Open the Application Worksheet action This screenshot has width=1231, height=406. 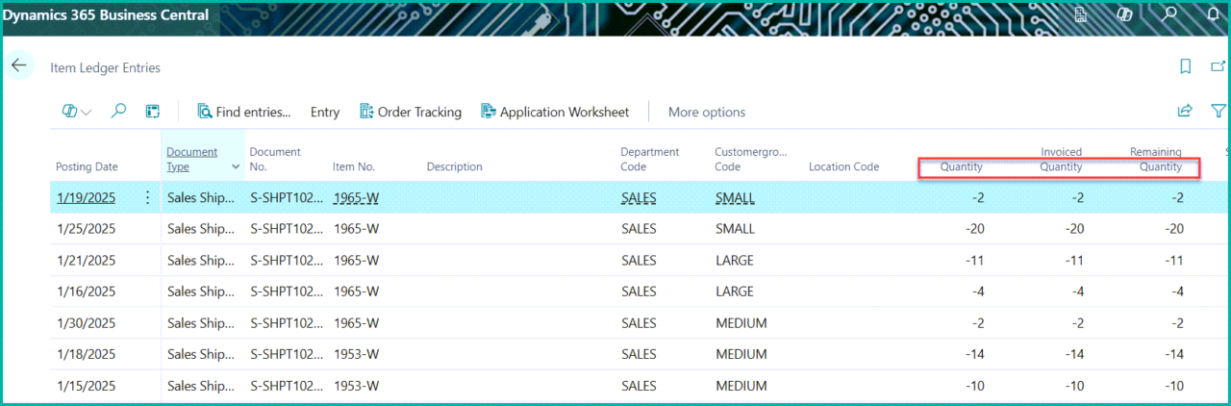(x=555, y=112)
